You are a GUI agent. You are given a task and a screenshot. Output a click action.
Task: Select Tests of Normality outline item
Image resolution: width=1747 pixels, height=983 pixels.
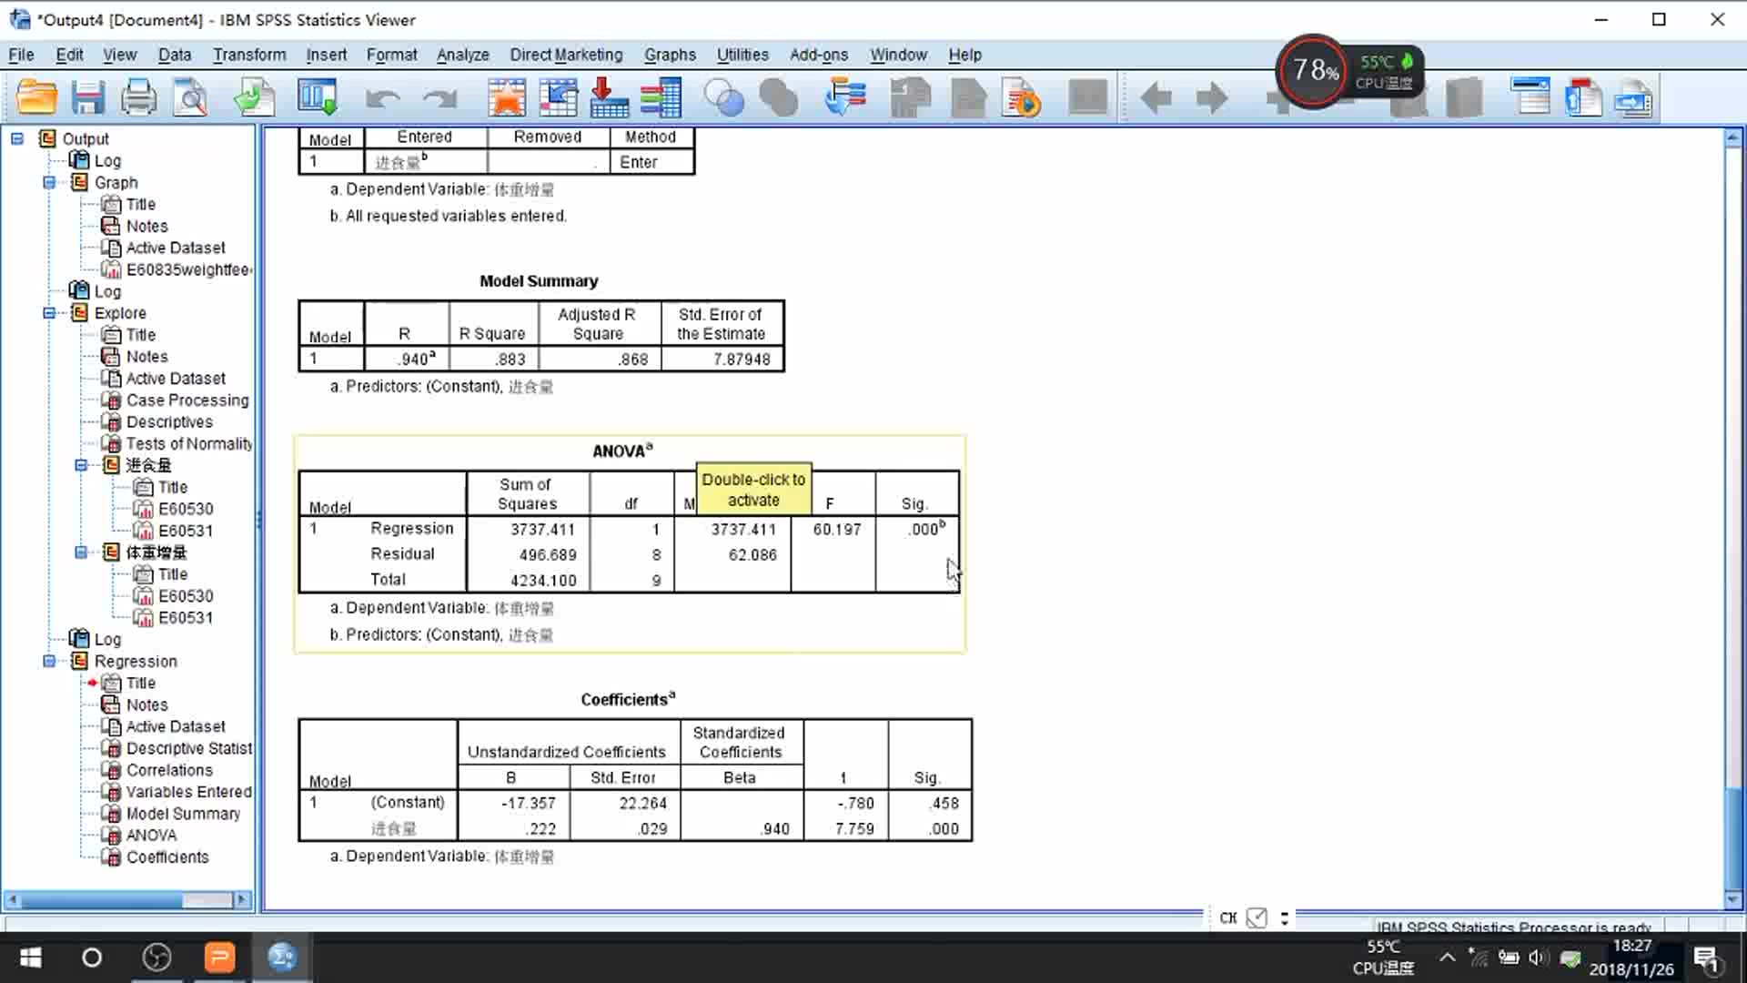[188, 444]
